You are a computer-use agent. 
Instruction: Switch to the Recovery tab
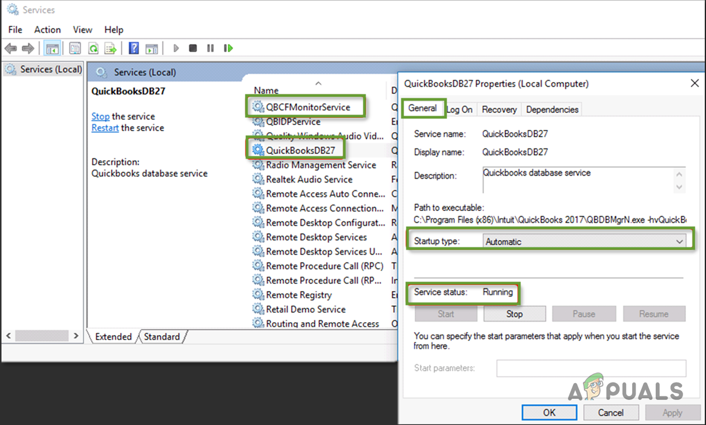(x=499, y=109)
